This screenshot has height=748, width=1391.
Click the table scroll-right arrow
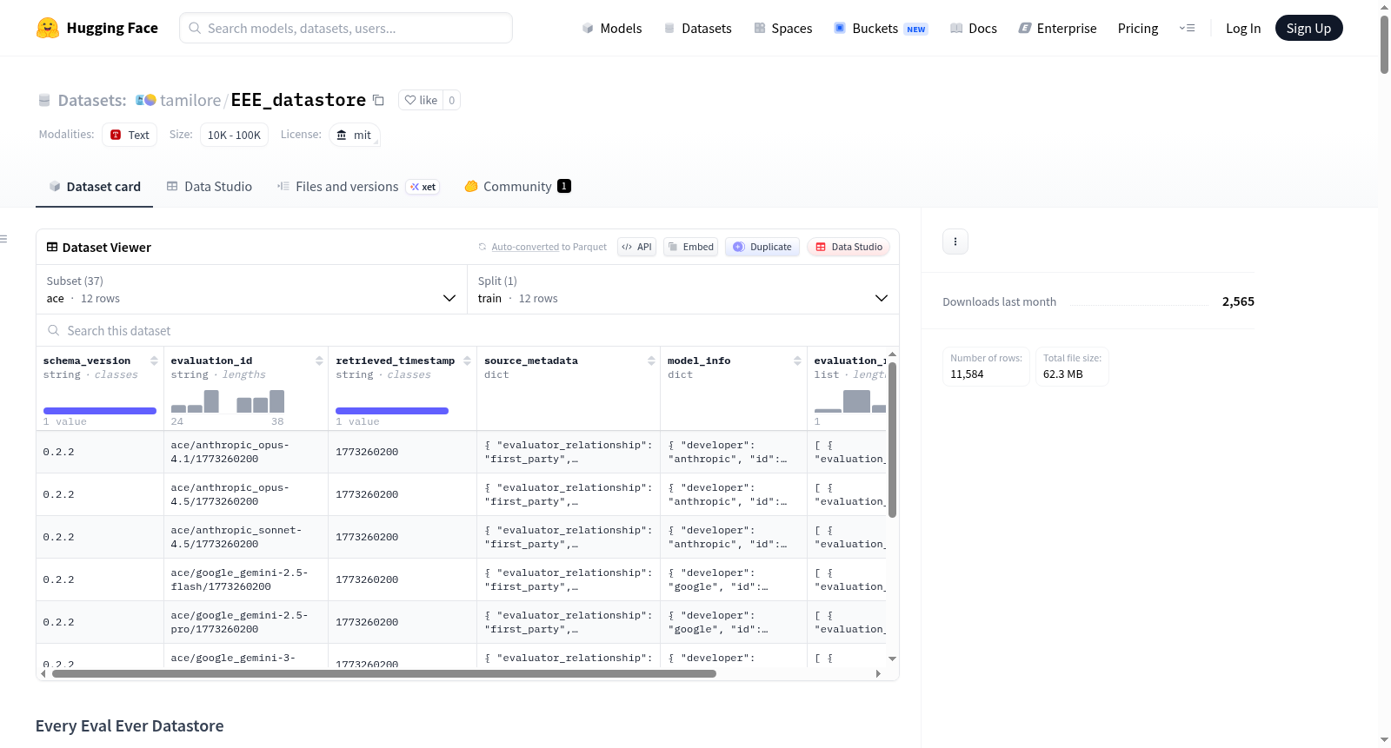tap(878, 673)
